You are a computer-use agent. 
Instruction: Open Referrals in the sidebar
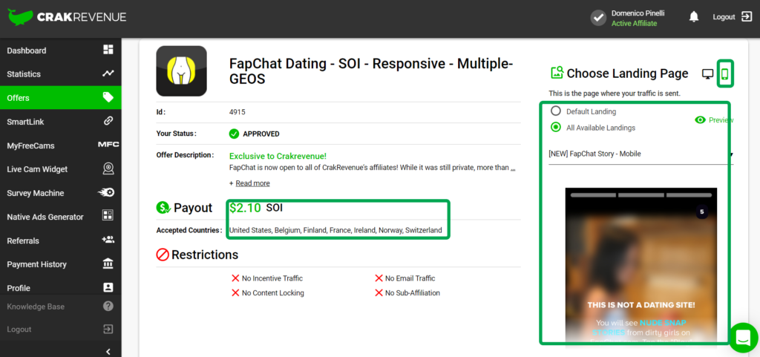(x=23, y=240)
